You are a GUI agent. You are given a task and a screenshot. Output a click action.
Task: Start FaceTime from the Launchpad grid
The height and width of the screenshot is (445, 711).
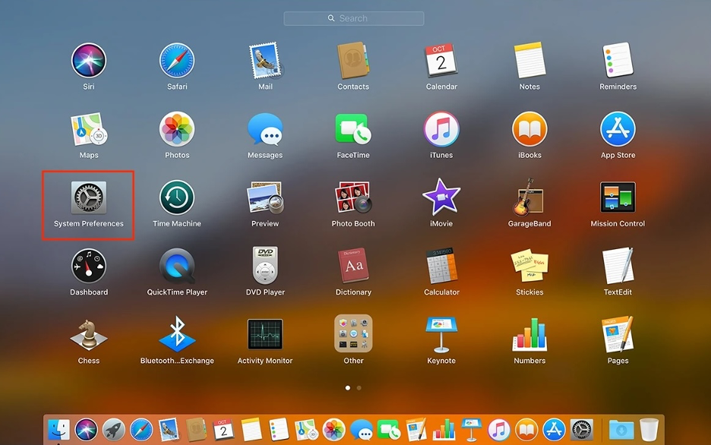353,129
